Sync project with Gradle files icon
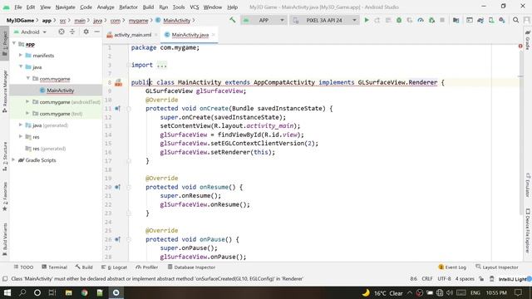The height and width of the screenshot is (299, 532). (x=480, y=20)
